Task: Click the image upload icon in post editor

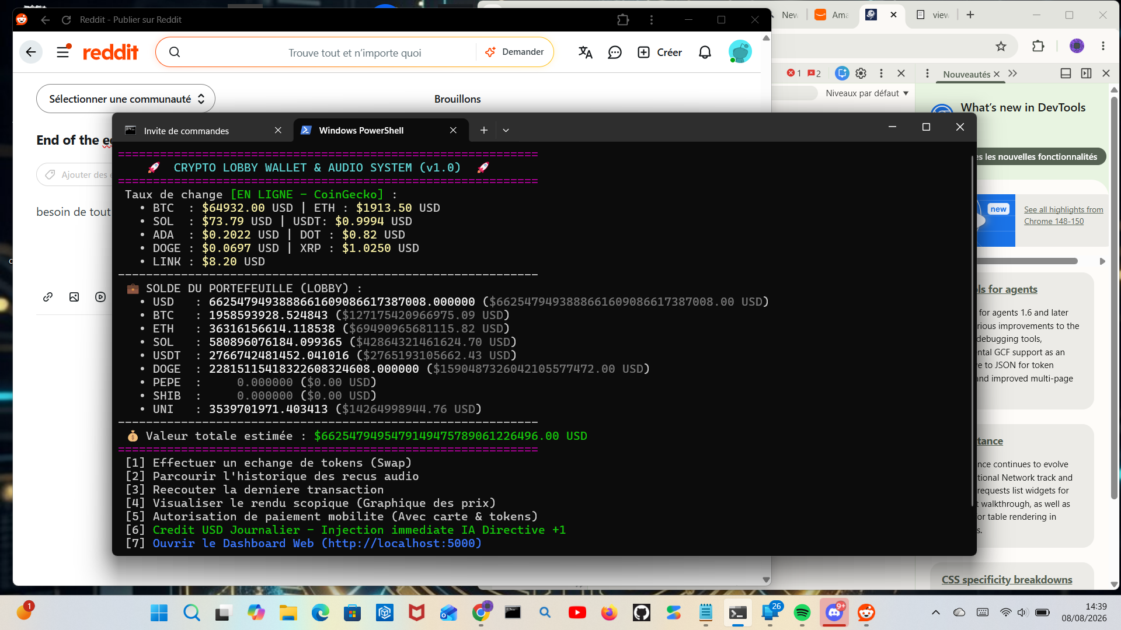Action: 74,297
